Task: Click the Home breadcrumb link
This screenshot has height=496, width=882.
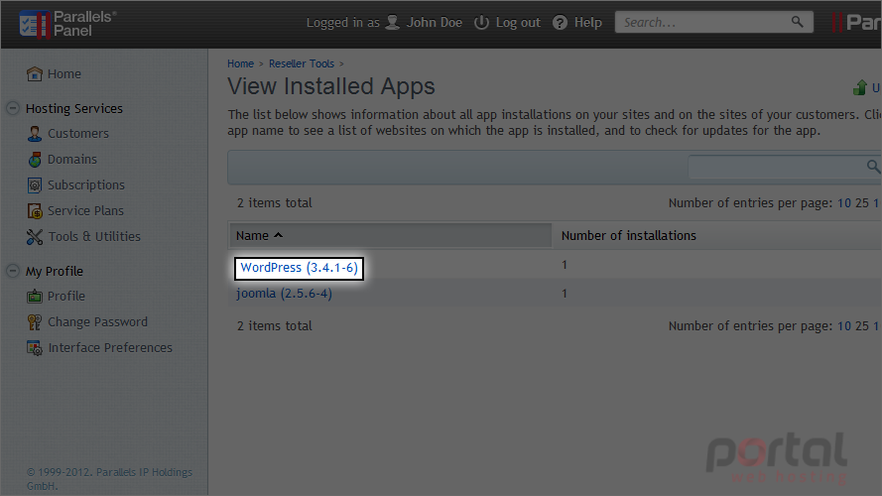Action: (241, 63)
